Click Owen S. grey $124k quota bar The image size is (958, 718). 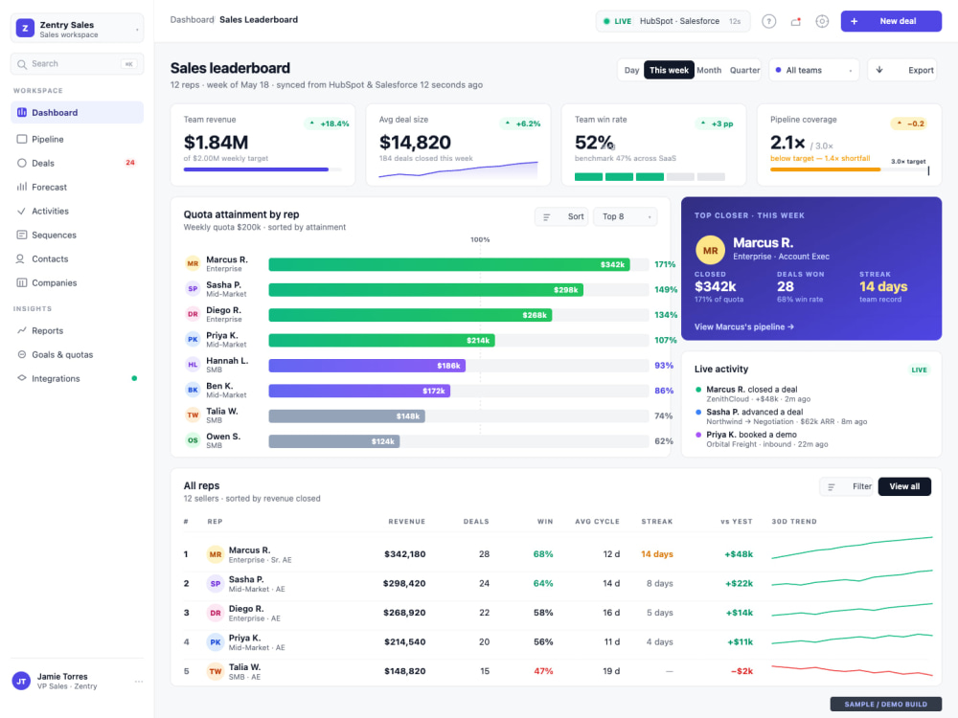(334, 441)
